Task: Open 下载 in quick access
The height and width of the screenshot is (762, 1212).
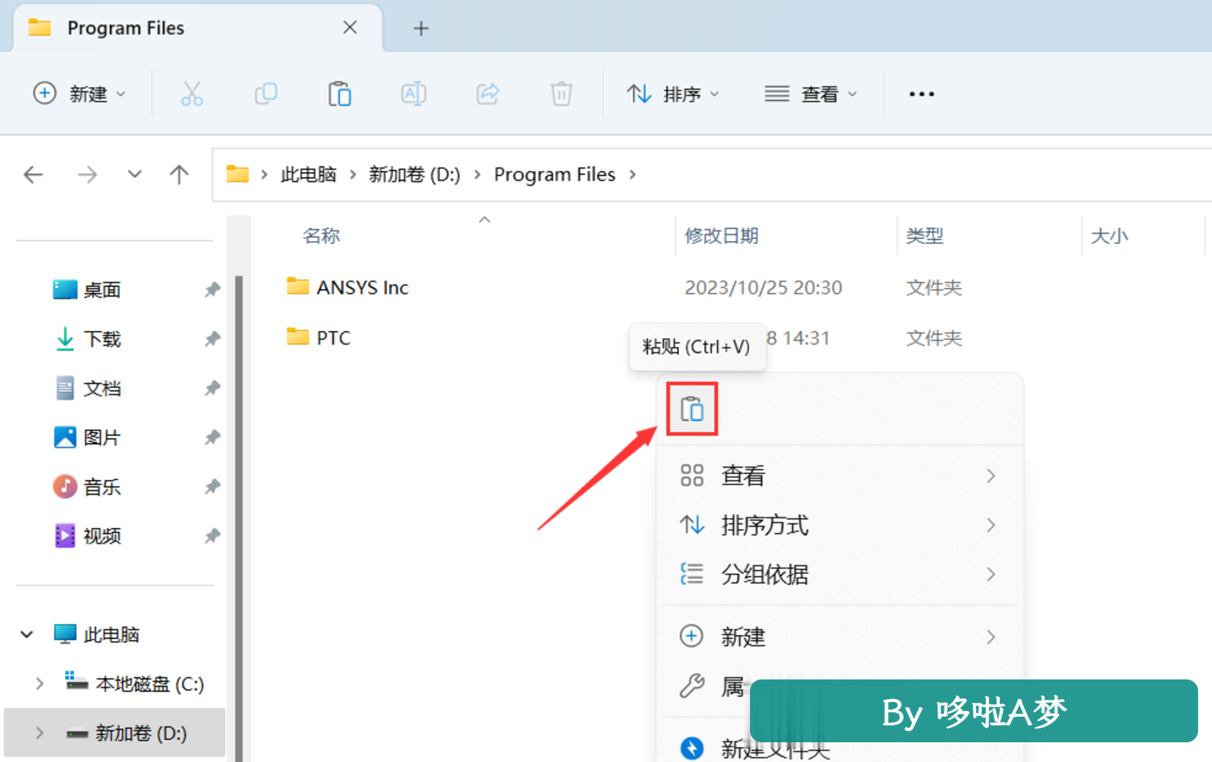Action: pos(102,339)
